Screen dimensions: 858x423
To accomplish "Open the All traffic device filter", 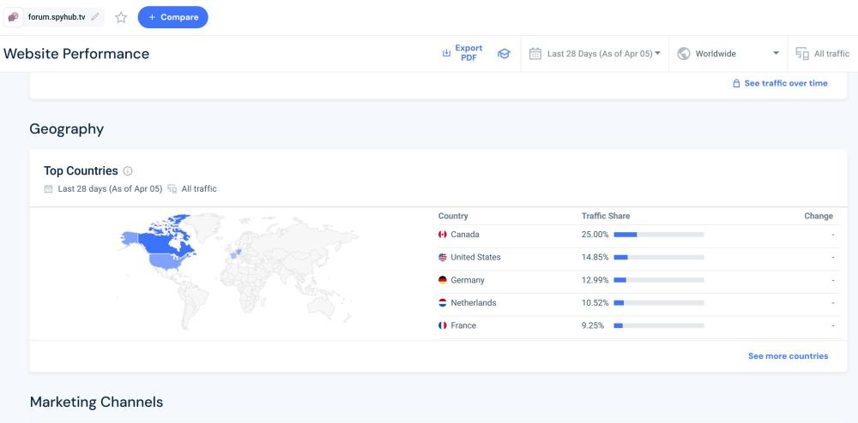I will 822,54.
